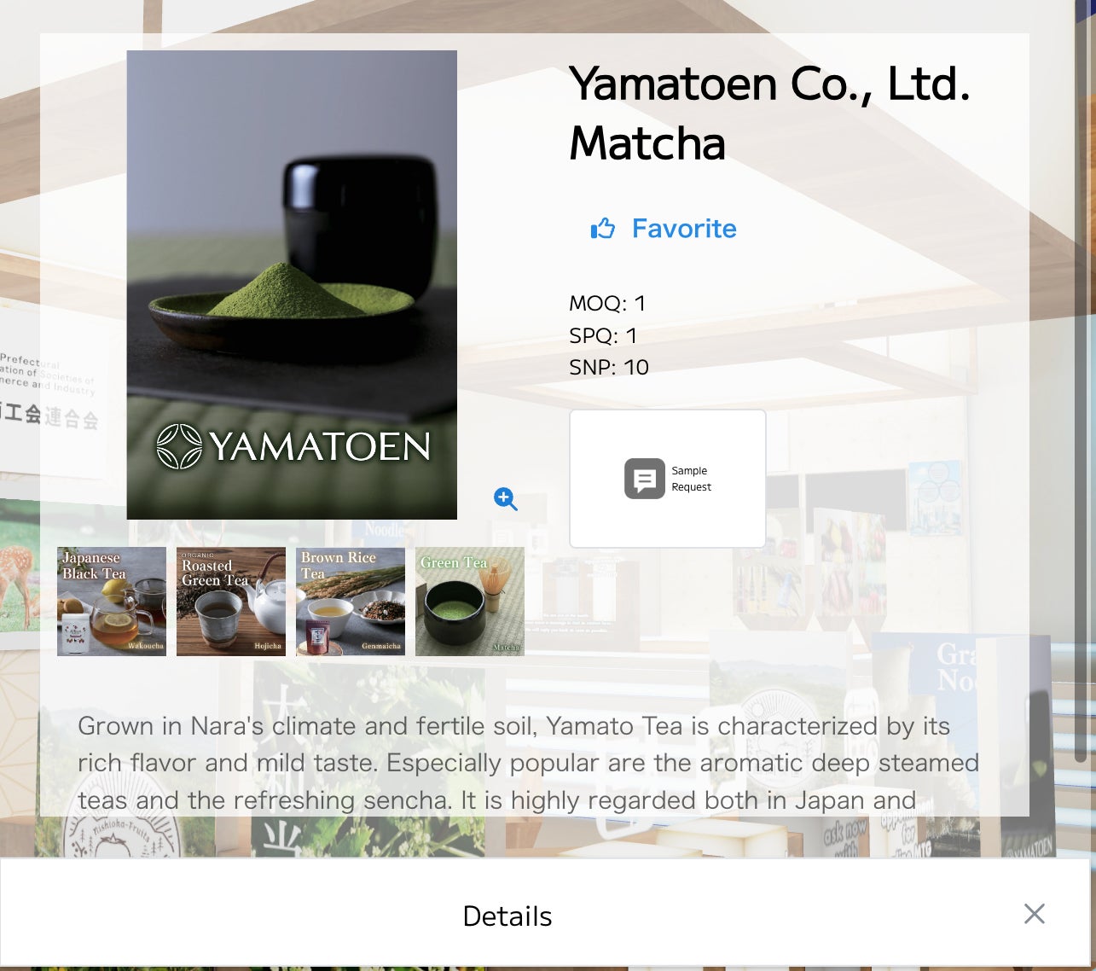Click the Sample Request button label
1096x971 pixels.
(x=691, y=479)
